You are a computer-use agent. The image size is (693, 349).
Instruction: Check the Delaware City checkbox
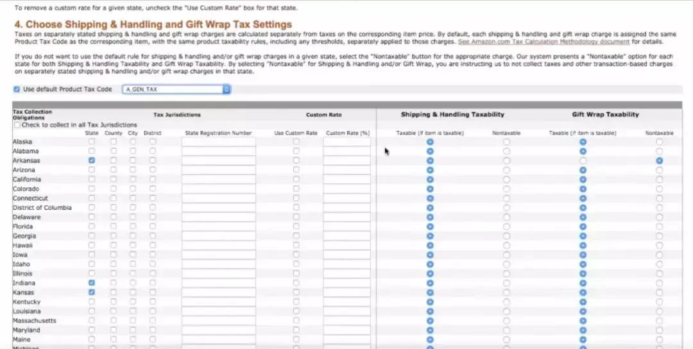133,217
